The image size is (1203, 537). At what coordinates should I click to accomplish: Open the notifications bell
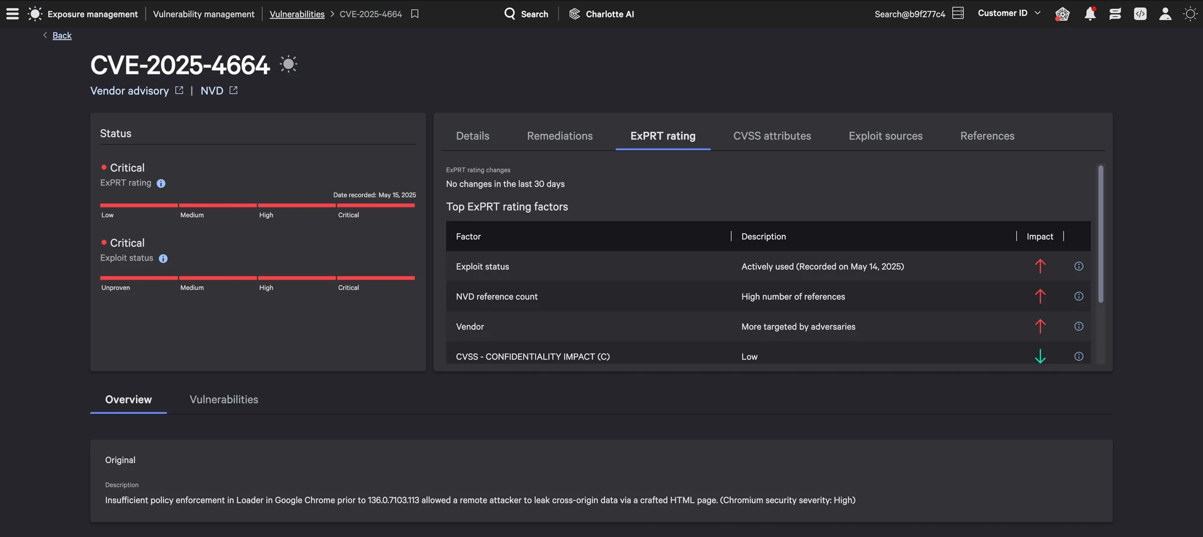pos(1089,13)
